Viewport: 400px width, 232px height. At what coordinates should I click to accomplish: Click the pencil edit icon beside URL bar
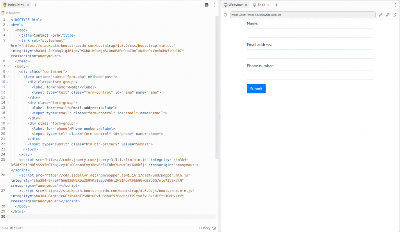381,15
